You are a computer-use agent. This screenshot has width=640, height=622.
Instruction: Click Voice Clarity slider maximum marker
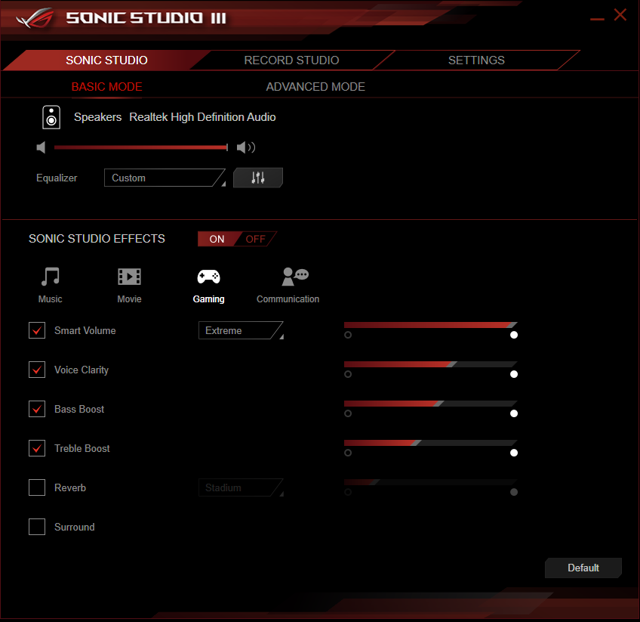click(x=514, y=374)
